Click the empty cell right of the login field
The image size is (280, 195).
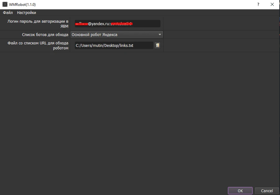221,24
